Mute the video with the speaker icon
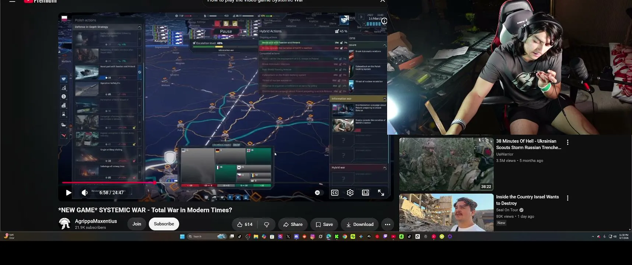The width and height of the screenshot is (632, 265). tap(85, 192)
